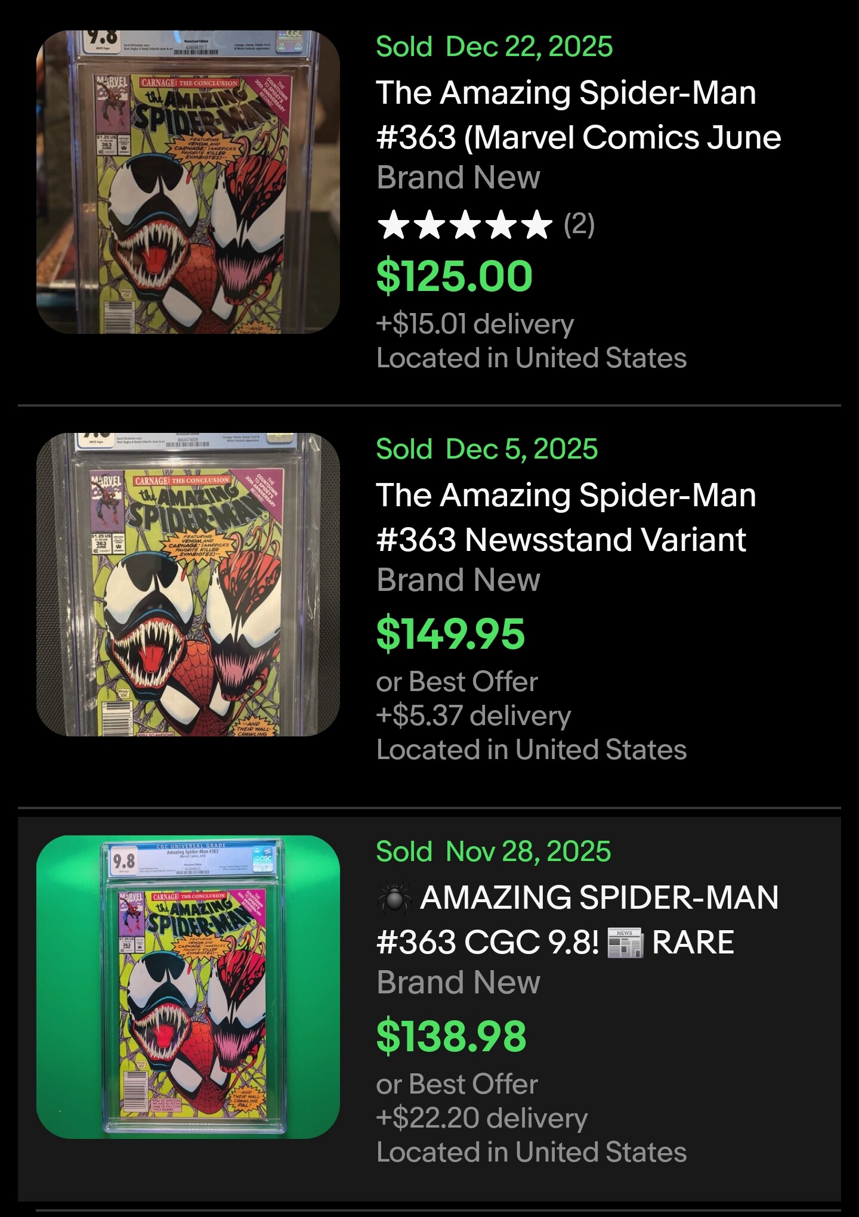The image size is (859, 1217).
Task: Click the (2) review count beside the stars
Action: (579, 225)
